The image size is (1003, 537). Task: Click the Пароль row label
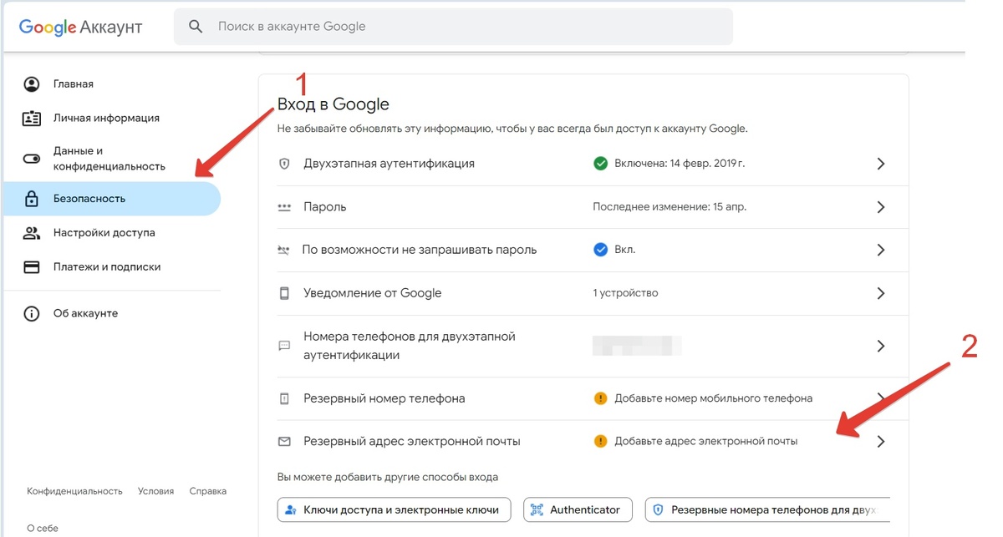[324, 207]
